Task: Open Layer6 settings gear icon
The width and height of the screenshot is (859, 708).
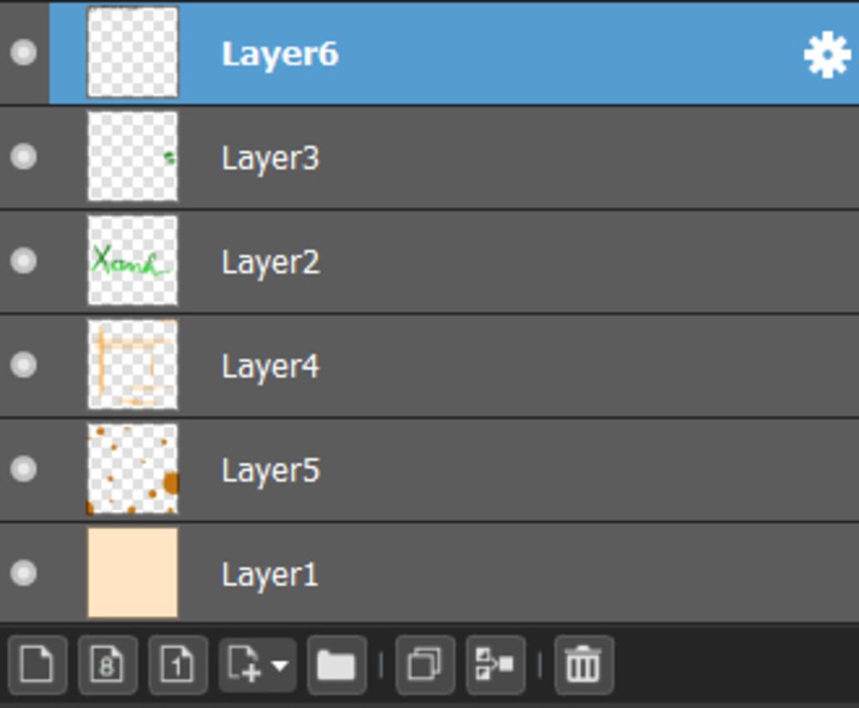Action: pos(826,55)
